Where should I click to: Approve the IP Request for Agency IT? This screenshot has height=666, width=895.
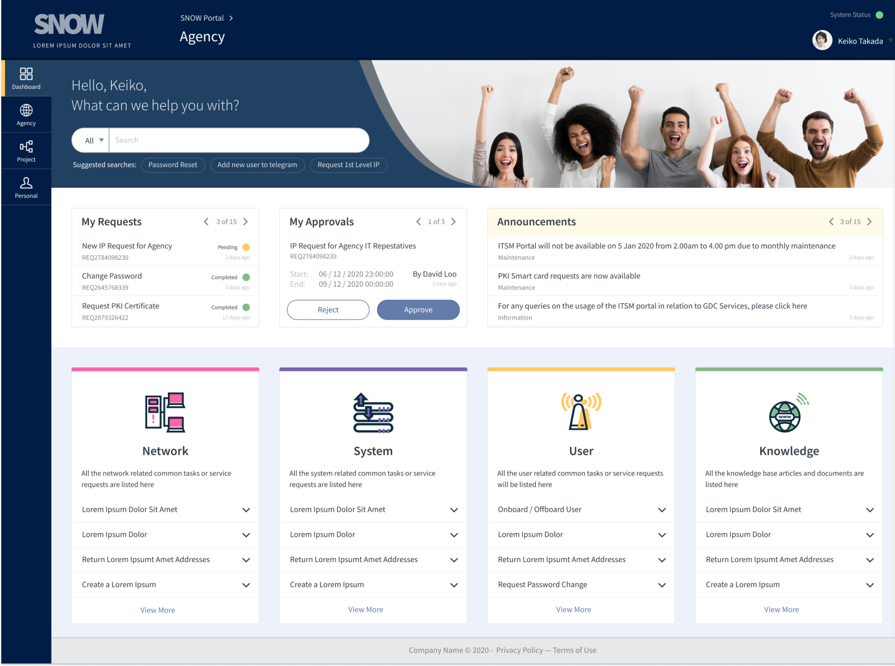pyautogui.click(x=418, y=310)
